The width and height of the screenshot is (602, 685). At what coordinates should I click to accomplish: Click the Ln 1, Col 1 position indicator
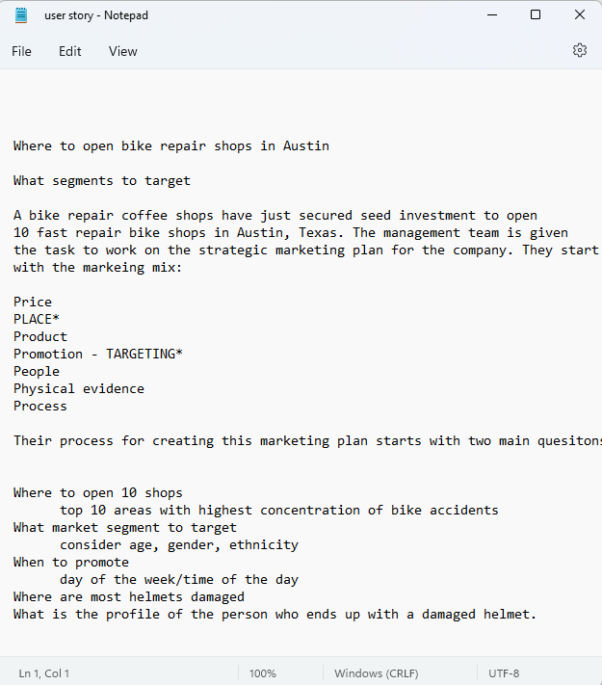point(44,673)
